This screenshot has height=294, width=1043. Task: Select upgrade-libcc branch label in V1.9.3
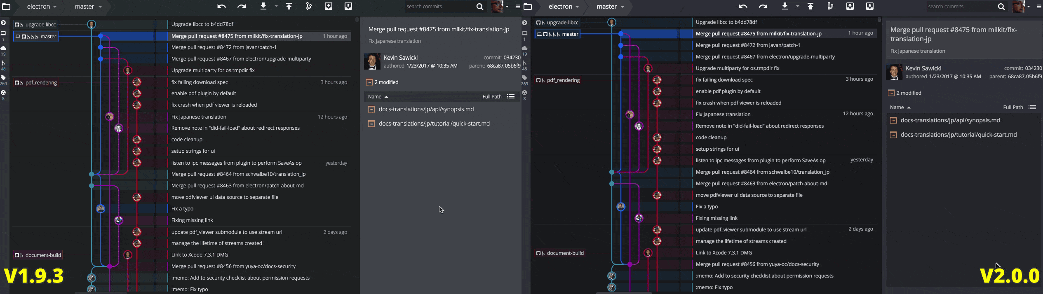35,25
